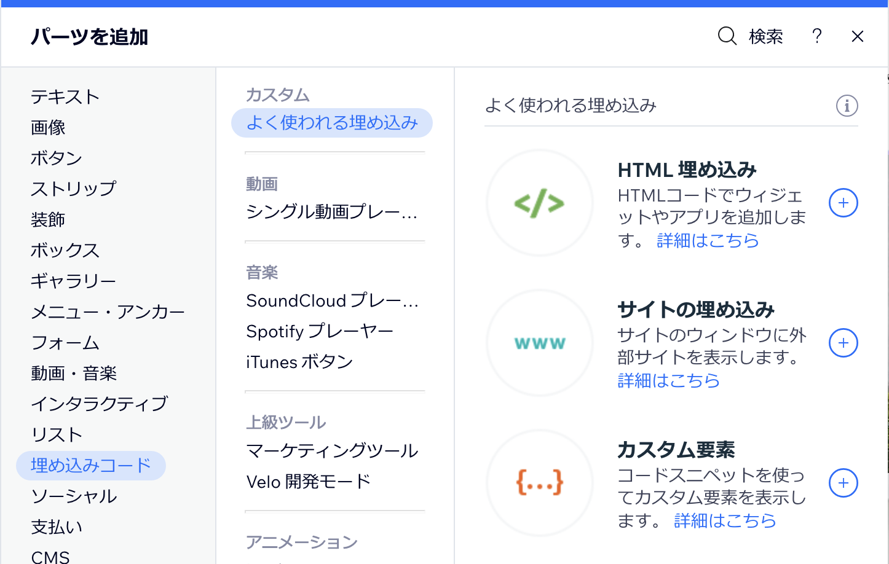Add カスタム要素 with its plus button
The image size is (889, 564).
[844, 483]
